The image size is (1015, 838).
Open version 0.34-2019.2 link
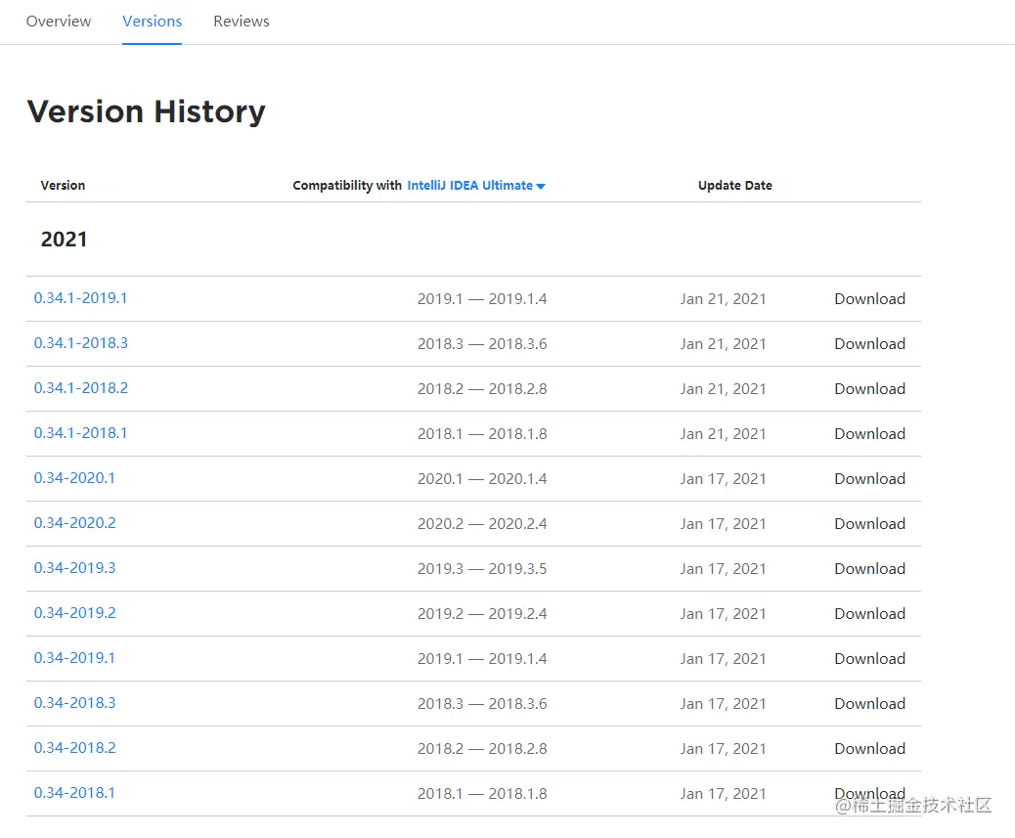coord(75,613)
